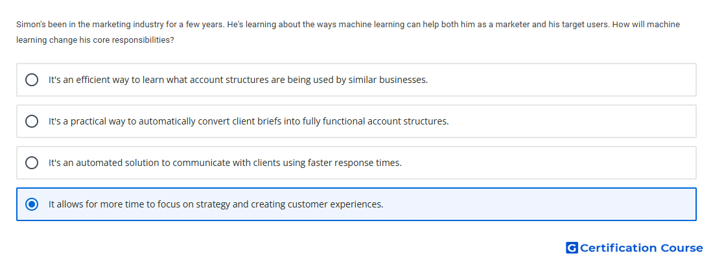
Task: Click the word 'Certification' beside the G logo
Action: pos(618,248)
